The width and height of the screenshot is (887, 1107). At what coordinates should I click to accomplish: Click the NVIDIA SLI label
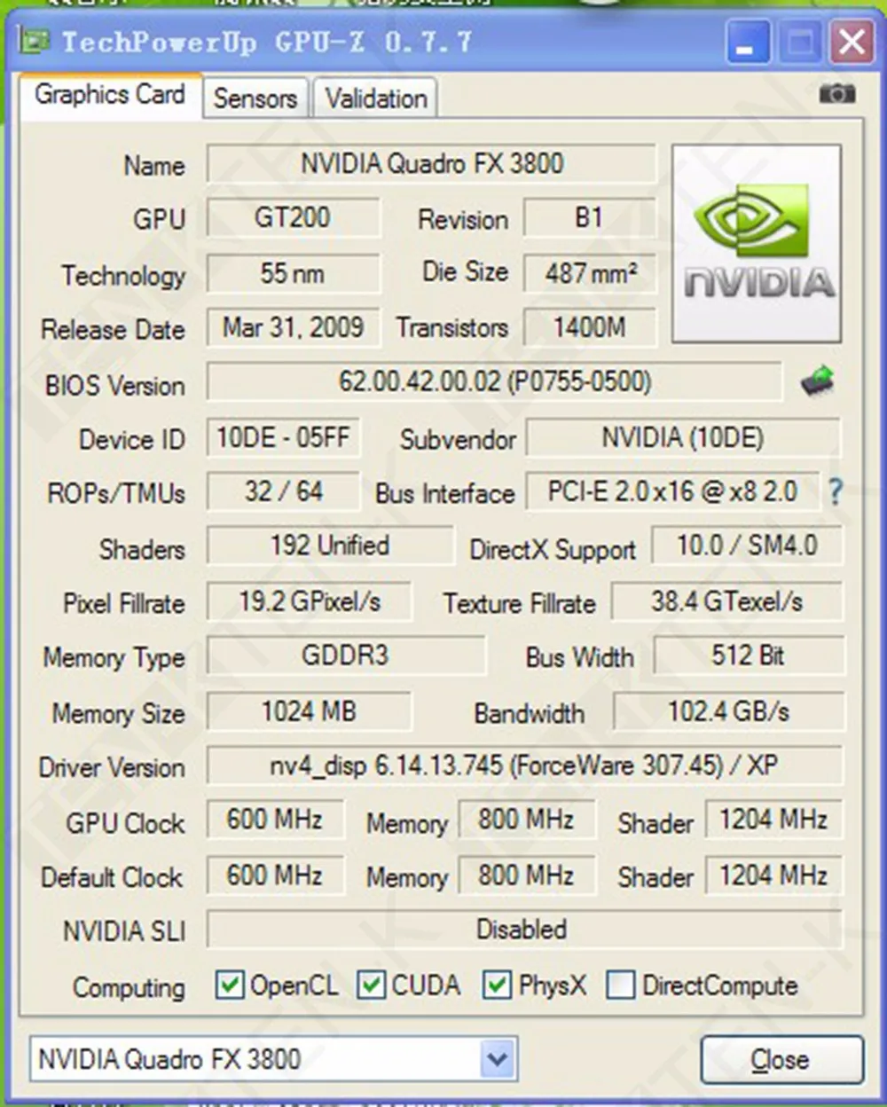pyautogui.click(x=124, y=931)
